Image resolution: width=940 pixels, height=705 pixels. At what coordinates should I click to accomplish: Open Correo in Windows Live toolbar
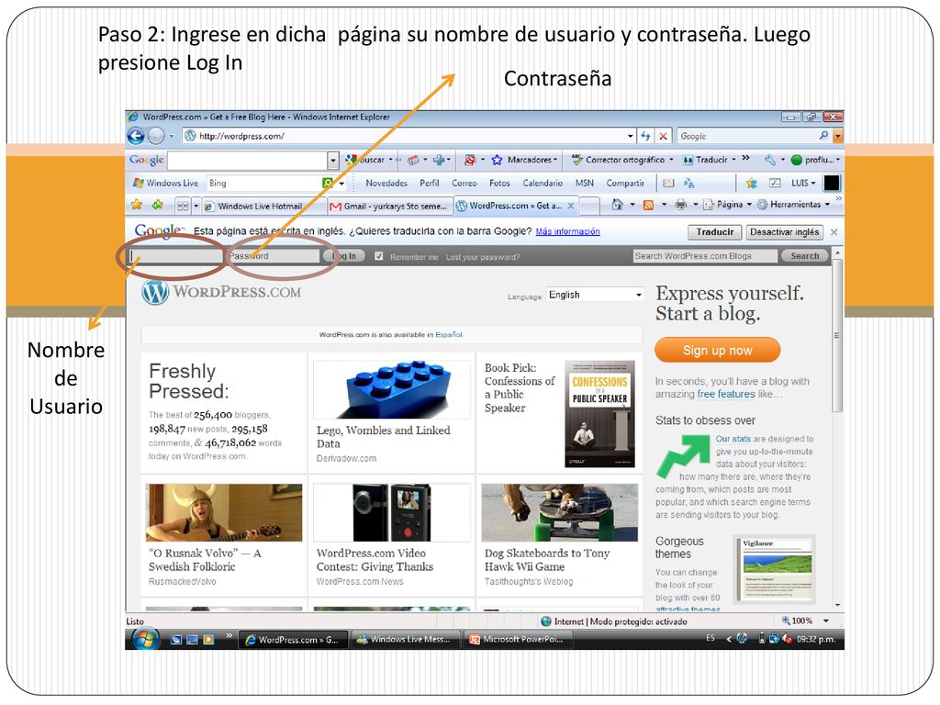click(464, 183)
